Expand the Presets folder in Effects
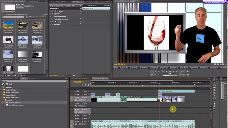Viewport: 228px width, 128px height. pyautogui.click(x=2, y=87)
